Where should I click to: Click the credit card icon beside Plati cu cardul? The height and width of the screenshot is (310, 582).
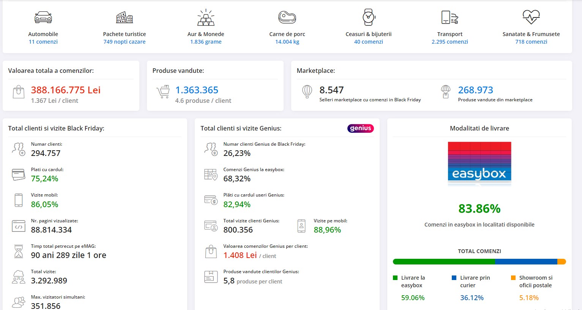pyautogui.click(x=19, y=175)
